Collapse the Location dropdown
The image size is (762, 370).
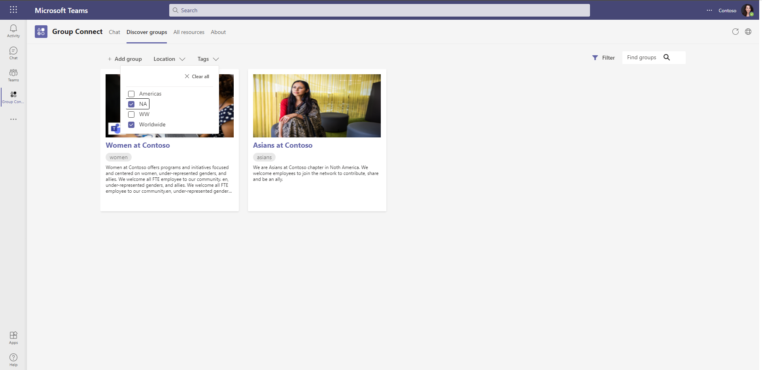click(x=169, y=59)
